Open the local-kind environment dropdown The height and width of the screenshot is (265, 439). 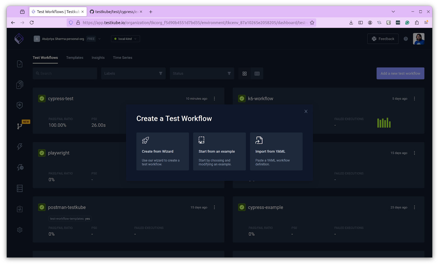[x=125, y=39]
